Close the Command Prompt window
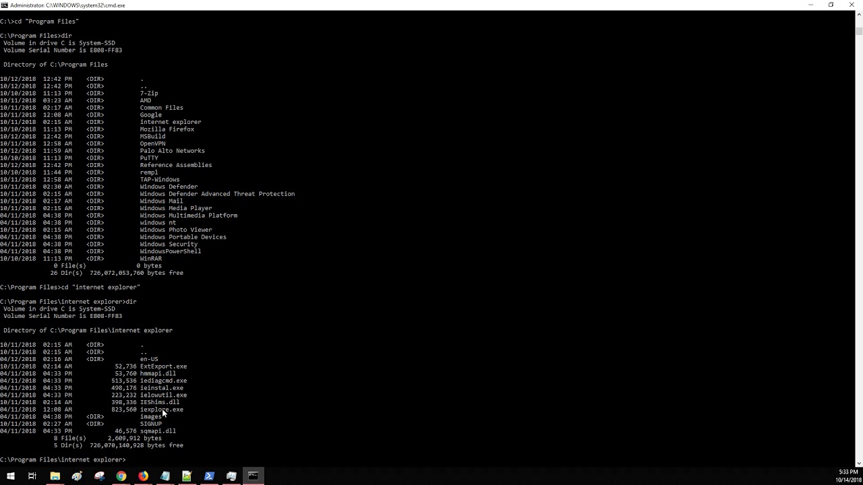Image resolution: width=863 pixels, height=485 pixels. tap(852, 5)
